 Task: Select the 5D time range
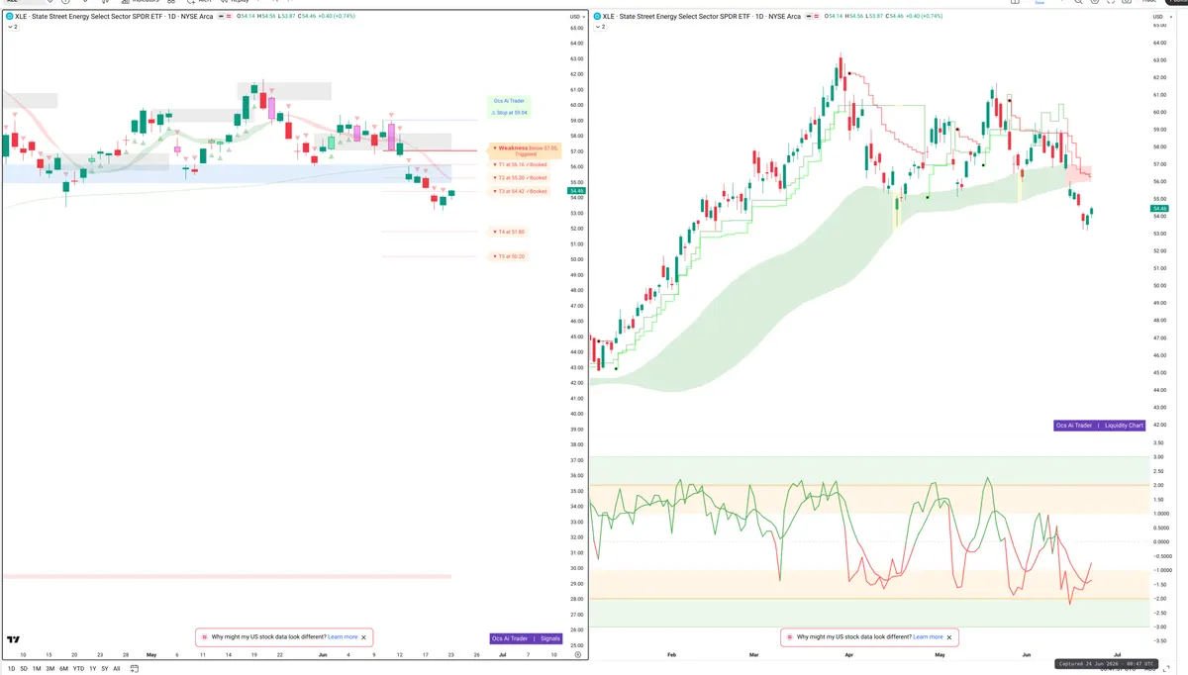(x=24, y=668)
